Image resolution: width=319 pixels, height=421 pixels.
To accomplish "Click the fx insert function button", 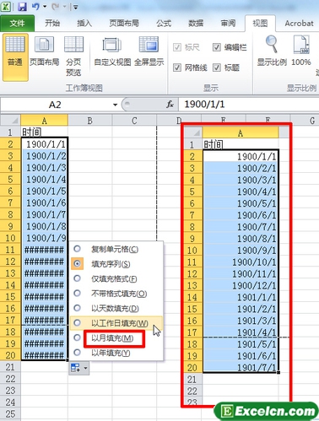I will click(x=170, y=105).
